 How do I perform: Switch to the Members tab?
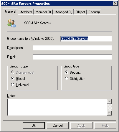26,12
